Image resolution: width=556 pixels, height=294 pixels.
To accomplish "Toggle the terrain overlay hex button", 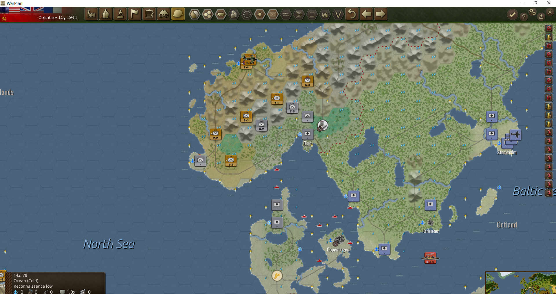I will pyautogui.click(x=195, y=14).
